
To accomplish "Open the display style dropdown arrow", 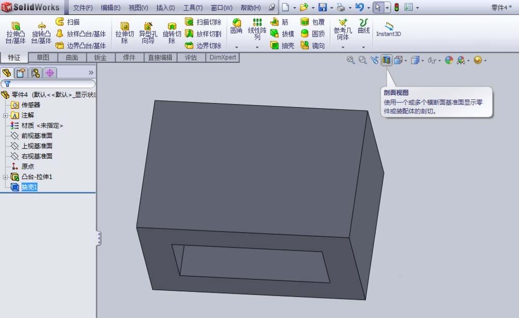I will tap(422, 60).
